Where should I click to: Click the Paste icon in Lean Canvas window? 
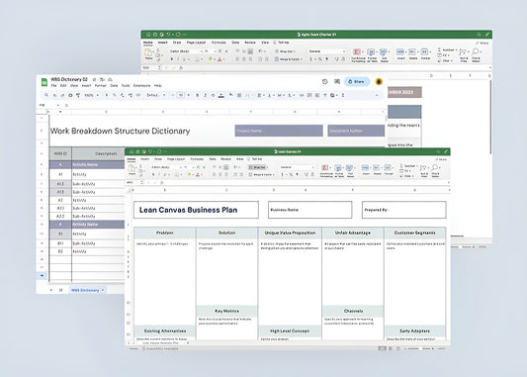point(132,169)
